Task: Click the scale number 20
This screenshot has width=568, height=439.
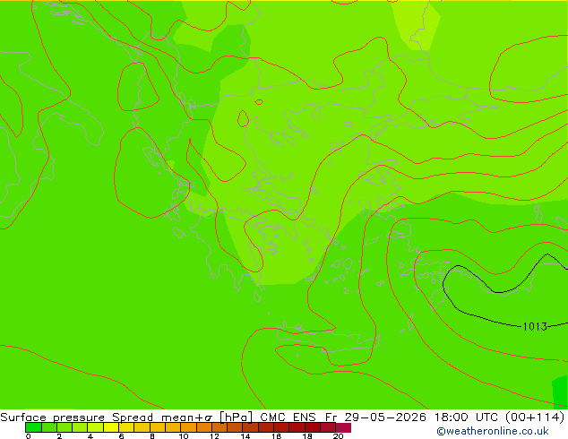Action: (x=338, y=436)
